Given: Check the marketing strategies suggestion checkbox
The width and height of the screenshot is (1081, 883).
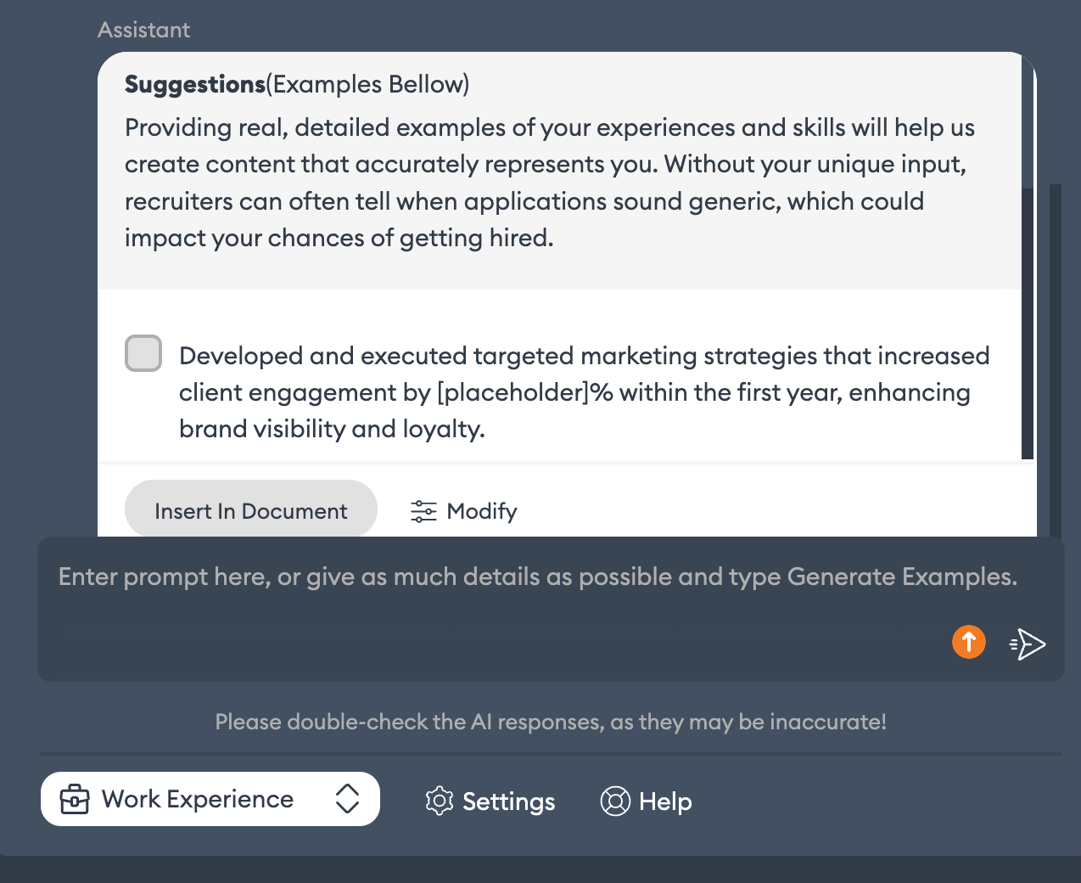Looking at the screenshot, I should 143,353.
